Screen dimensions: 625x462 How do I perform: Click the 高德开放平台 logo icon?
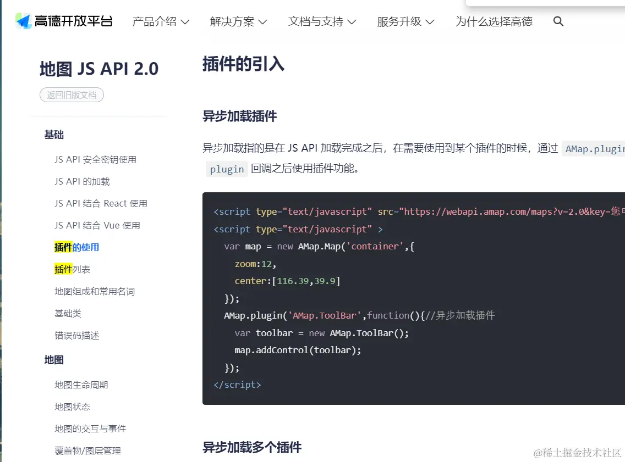pyautogui.click(x=23, y=21)
